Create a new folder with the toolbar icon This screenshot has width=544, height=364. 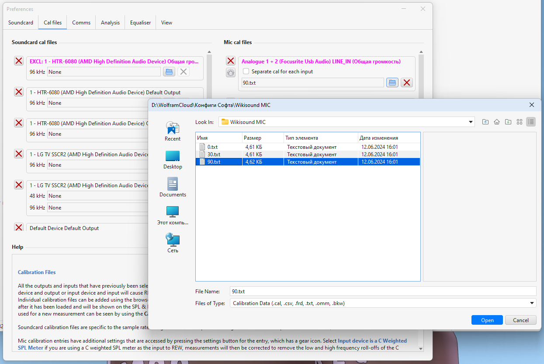[x=508, y=122]
